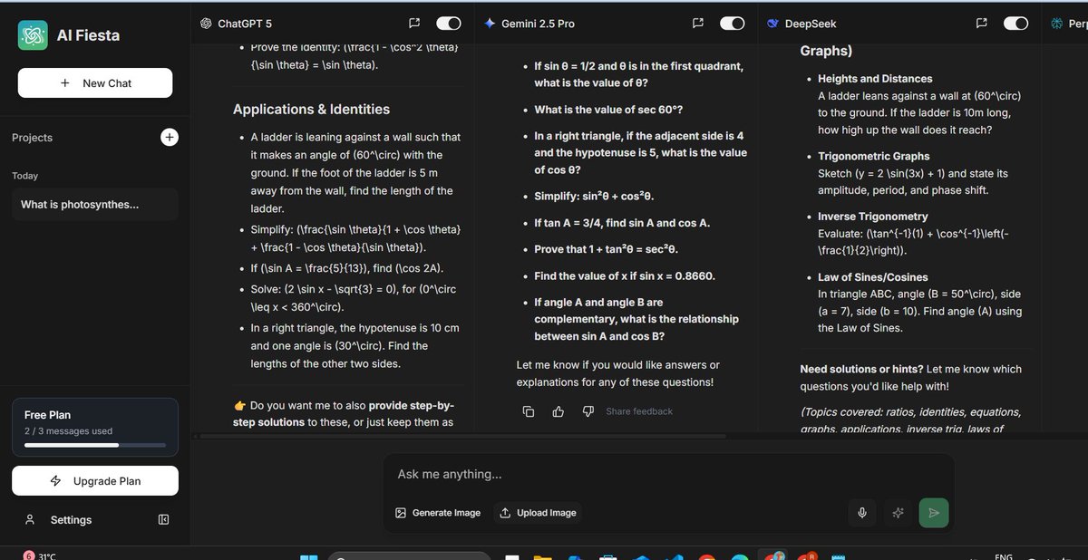This screenshot has height=560, width=1088.
Task: Click the 'Simplify: sin²θ + cos²θ.' question
Action: [594, 196]
